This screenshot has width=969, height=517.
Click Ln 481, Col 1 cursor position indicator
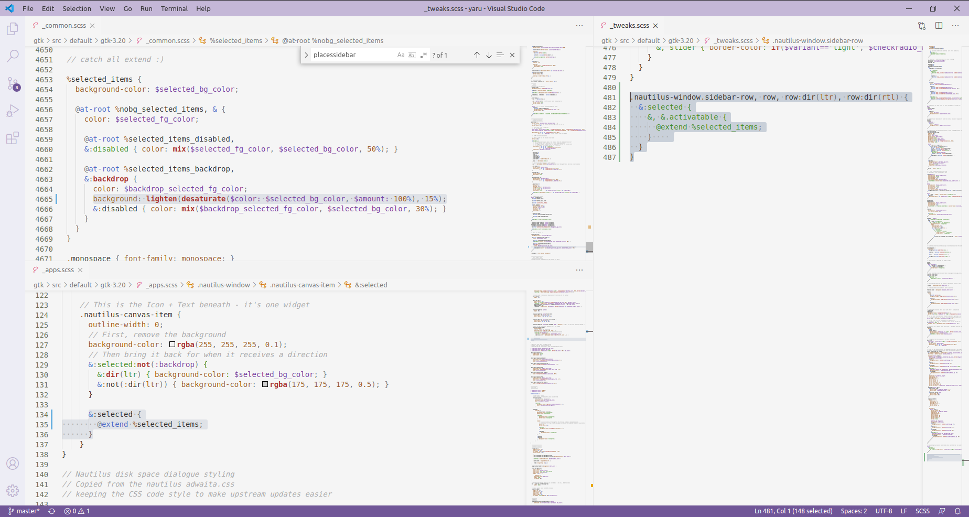tap(793, 511)
